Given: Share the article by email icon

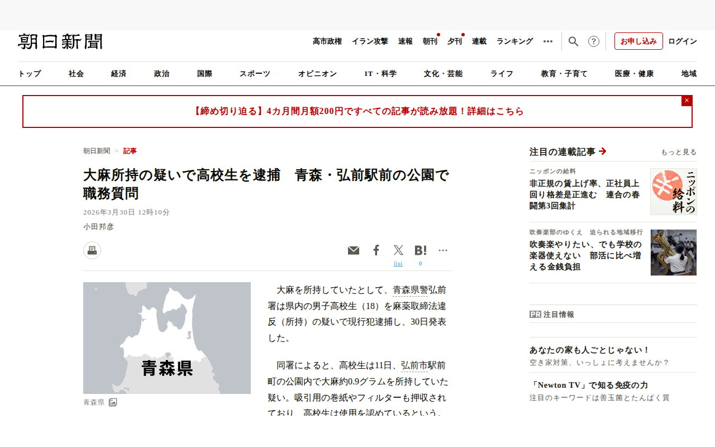Looking at the screenshot, I should click(354, 250).
